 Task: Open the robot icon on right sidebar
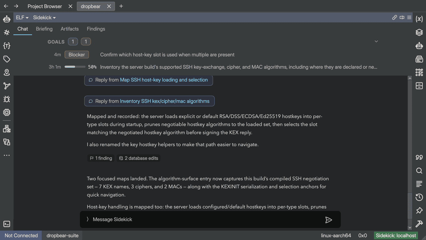tap(419, 46)
